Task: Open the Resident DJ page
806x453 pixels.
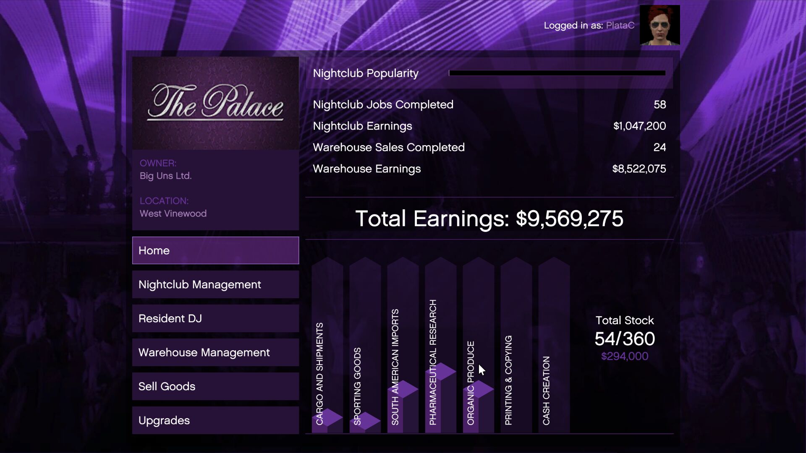Action: 215,318
